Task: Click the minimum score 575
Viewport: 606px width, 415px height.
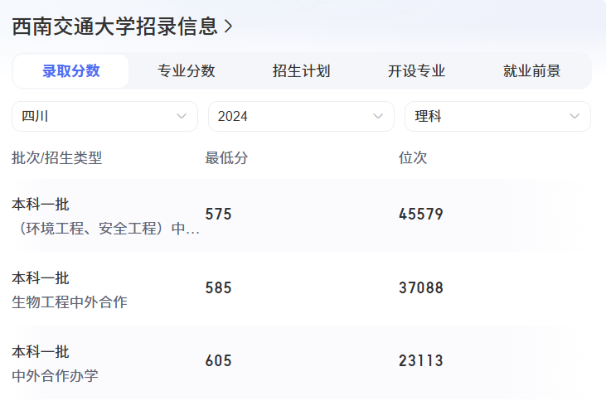Action: click(x=218, y=215)
